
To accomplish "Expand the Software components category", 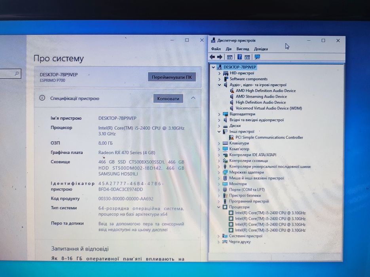I will pyautogui.click(x=219, y=79).
